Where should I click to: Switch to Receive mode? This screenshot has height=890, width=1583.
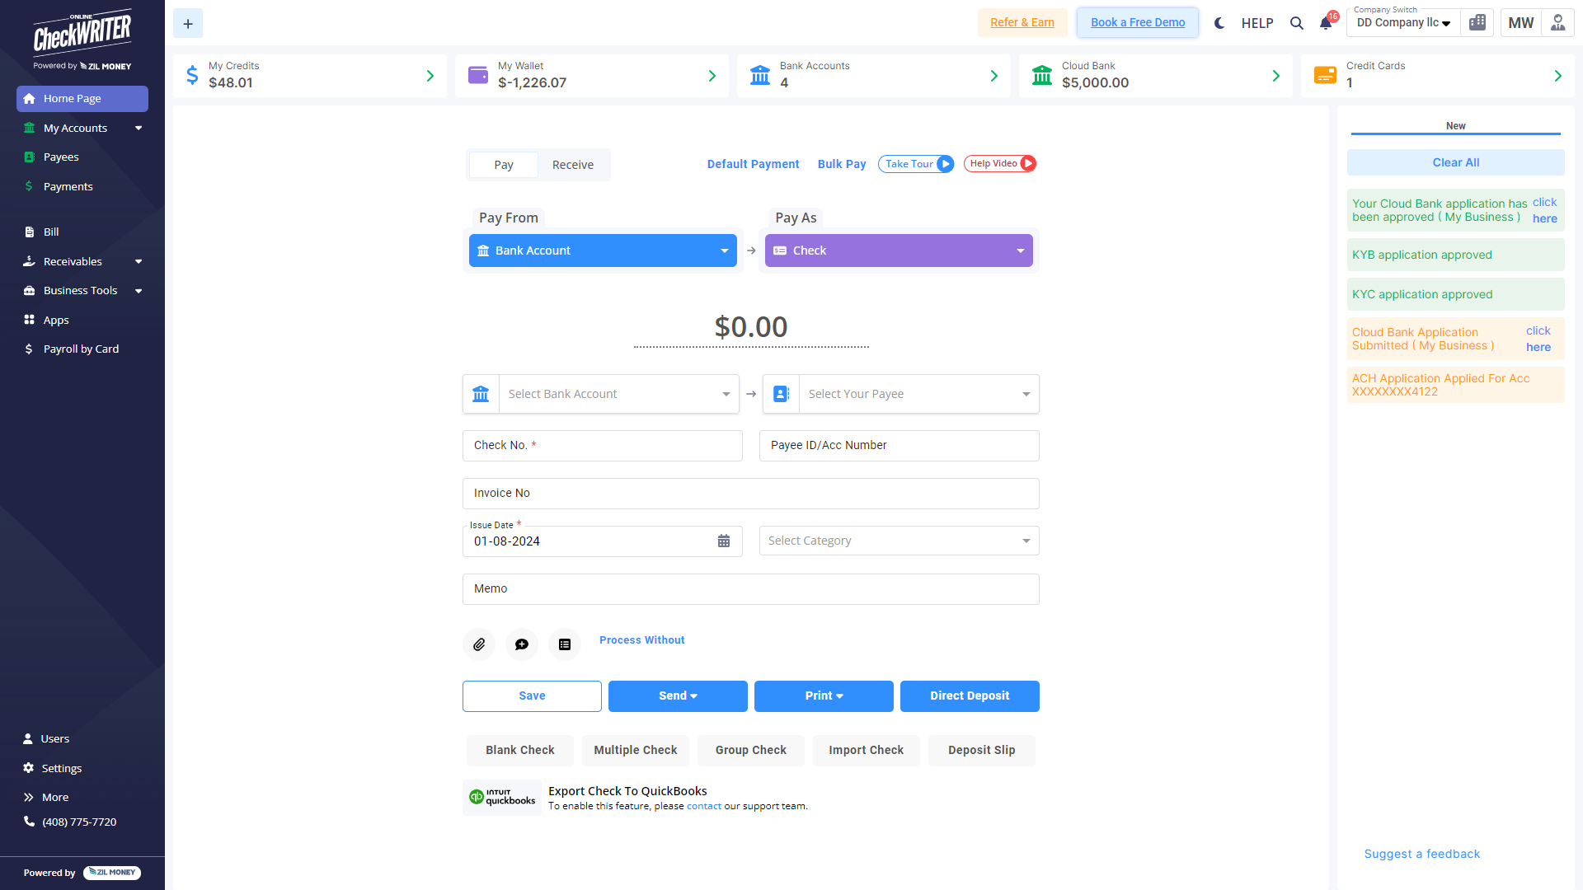tap(572, 165)
